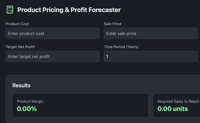This screenshot has width=200, height=123.
Task: Click the 0.00% margin value
Action: click(27, 109)
